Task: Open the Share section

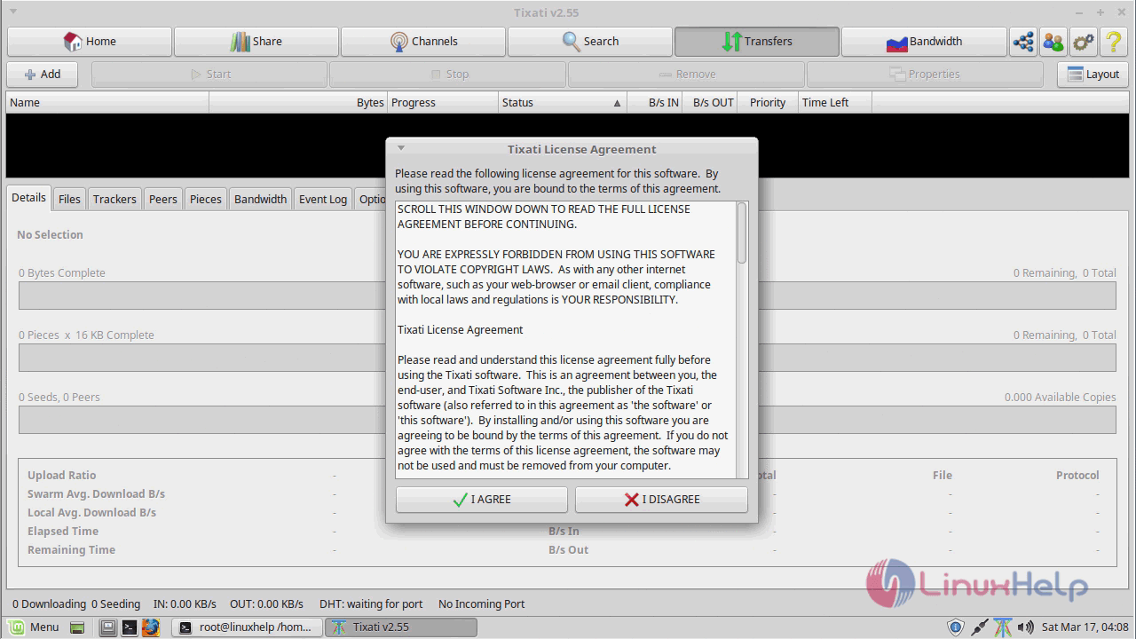Action: [256, 42]
